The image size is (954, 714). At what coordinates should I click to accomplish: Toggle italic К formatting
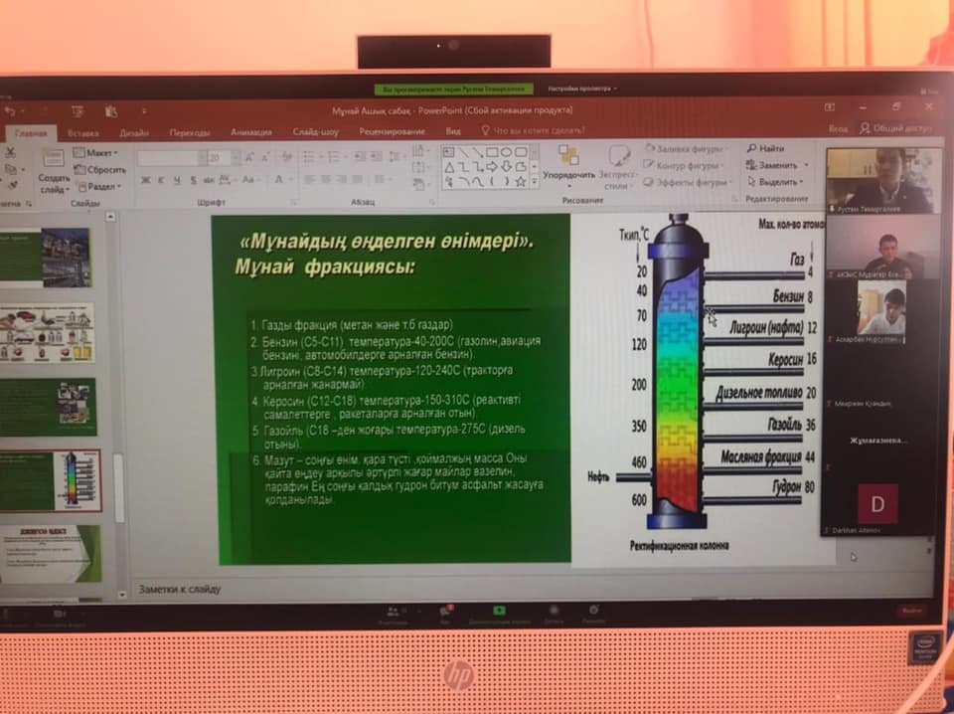point(161,180)
